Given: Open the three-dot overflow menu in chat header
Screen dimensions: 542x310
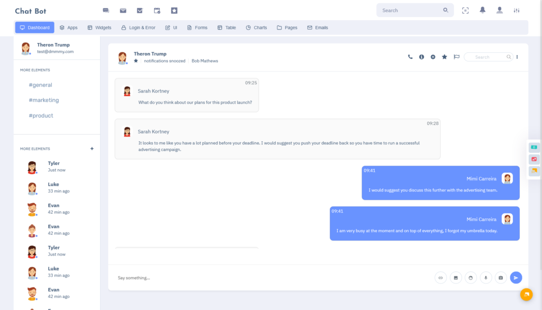Looking at the screenshot, I should [x=517, y=57].
